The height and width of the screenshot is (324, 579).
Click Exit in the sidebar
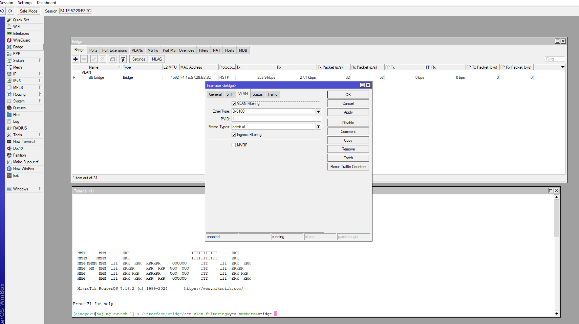[16, 176]
